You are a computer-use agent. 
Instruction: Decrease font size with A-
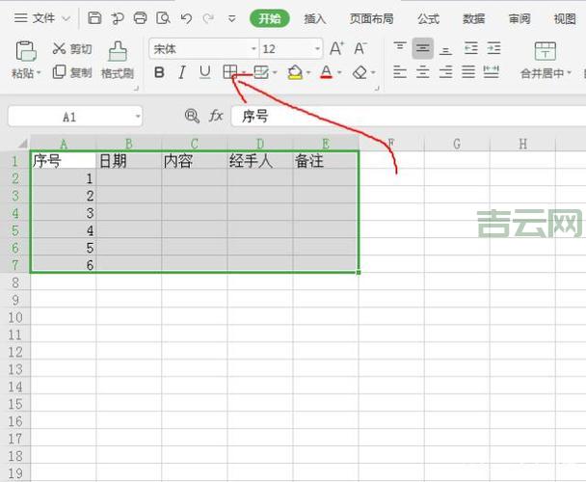(360, 48)
